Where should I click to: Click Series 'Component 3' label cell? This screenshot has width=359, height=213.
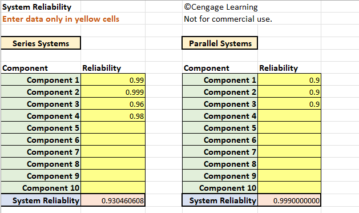[41, 104]
